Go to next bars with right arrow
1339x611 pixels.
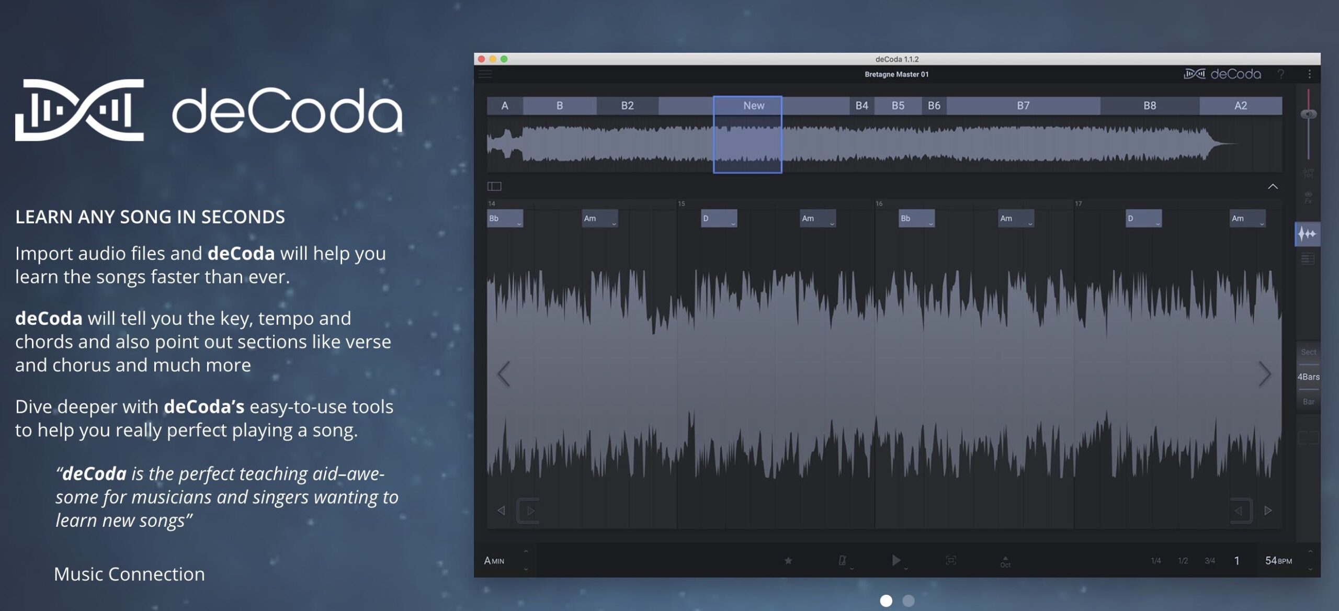pos(1264,374)
